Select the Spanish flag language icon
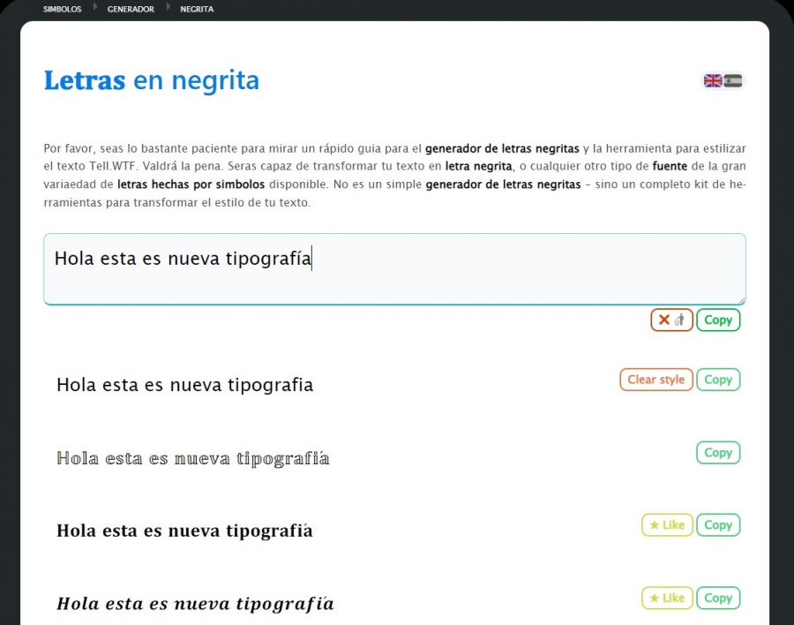 731,79
